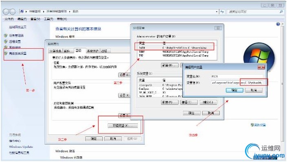
Task: Open the 编辑(E) menu
Action: point(22,19)
